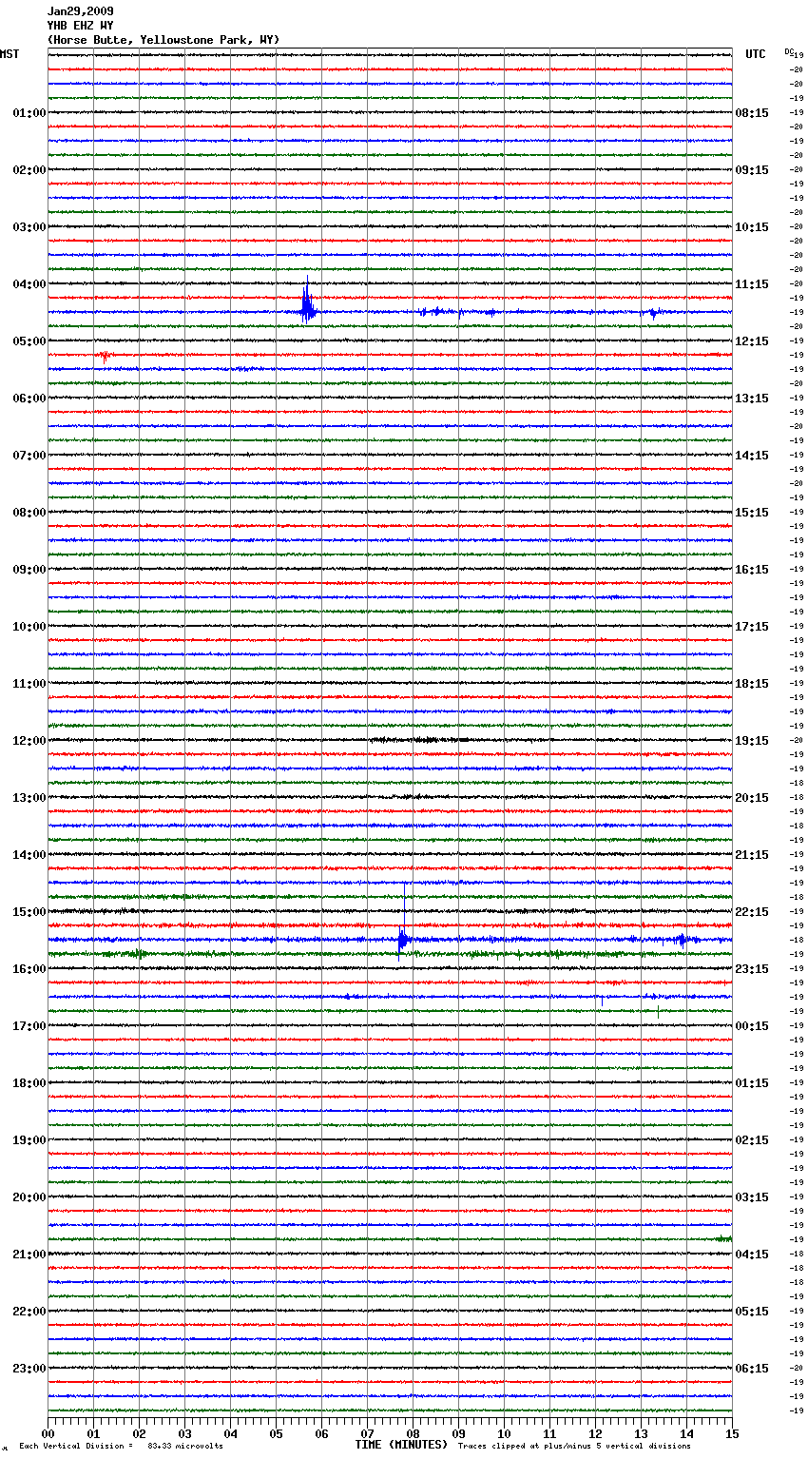Click the 05 minute tick on the time axis

[x=276, y=1434]
